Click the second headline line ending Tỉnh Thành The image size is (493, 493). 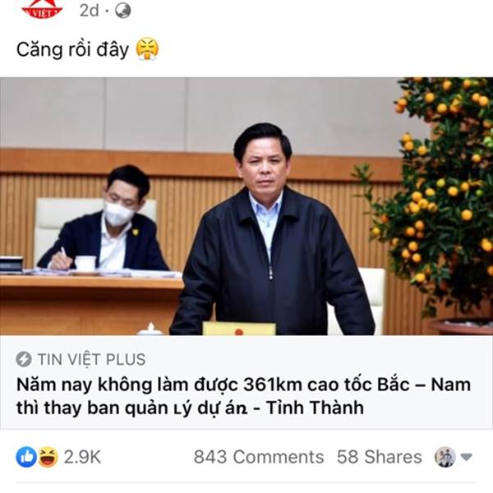[x=190, y=408]
